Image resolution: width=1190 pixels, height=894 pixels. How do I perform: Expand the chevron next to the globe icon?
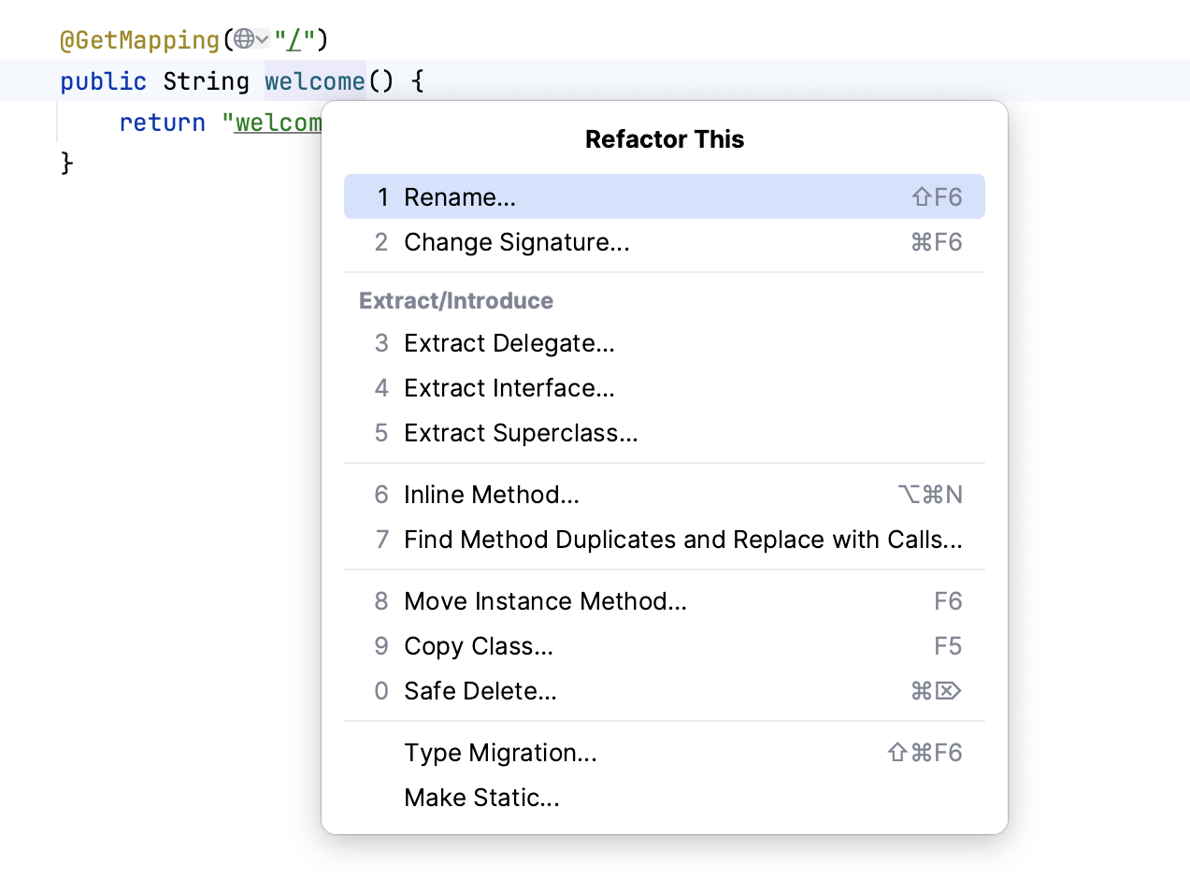pyautogui.click(x=260, y=41)
